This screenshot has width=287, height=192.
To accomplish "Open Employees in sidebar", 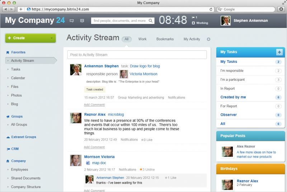I will [19, 169].
